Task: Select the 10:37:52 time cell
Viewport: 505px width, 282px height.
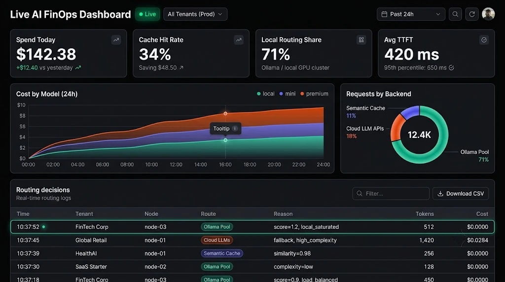Action: click(x=28, y=227)
